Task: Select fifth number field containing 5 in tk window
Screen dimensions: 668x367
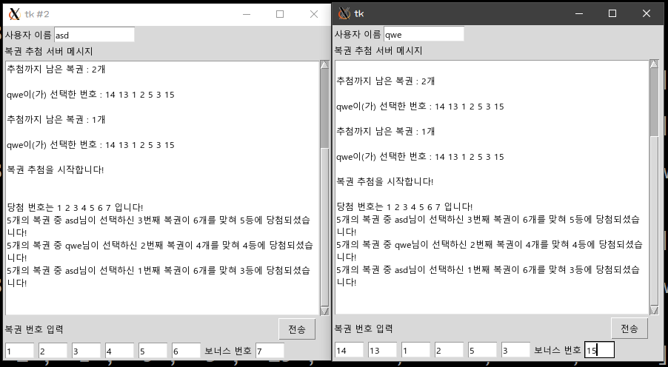Action: (482, 350)
